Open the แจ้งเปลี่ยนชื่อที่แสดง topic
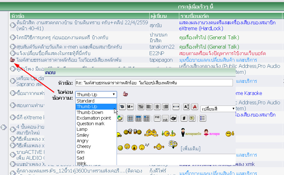 click(53, 53)
